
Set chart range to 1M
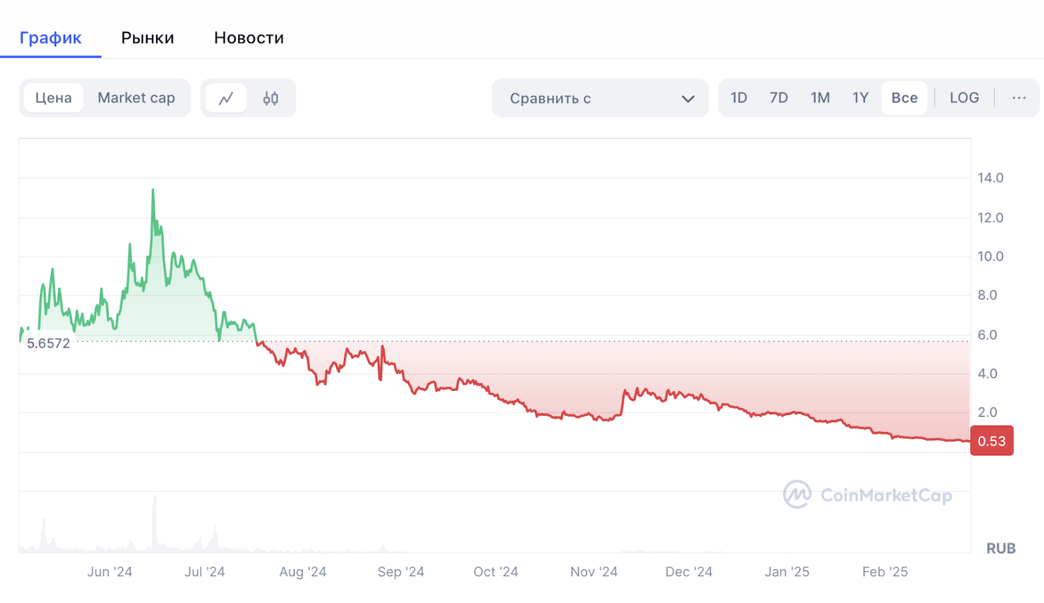(x=820, y=98)
